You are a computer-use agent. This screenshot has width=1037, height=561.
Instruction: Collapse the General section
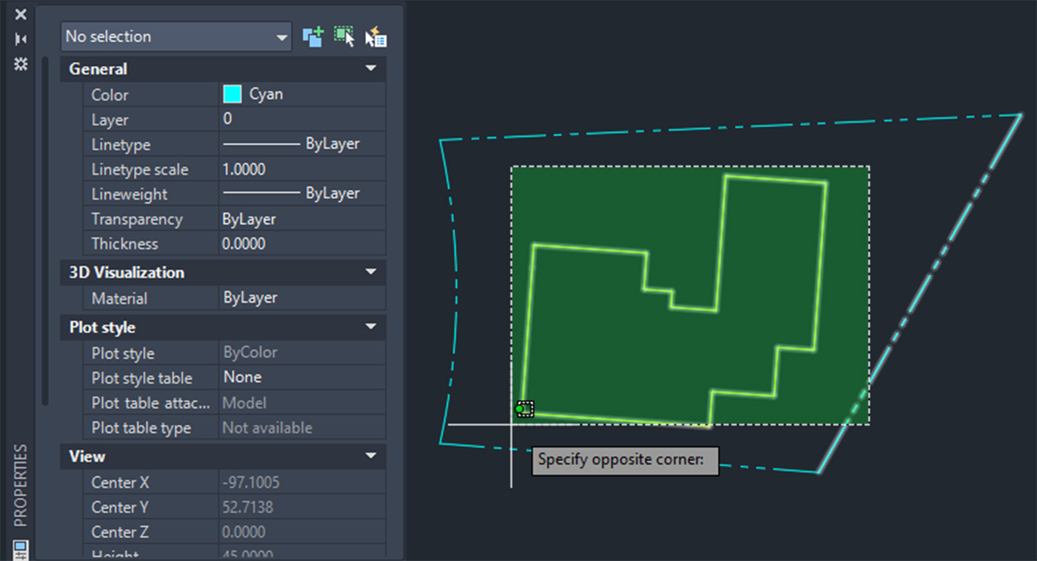(370, 68)
